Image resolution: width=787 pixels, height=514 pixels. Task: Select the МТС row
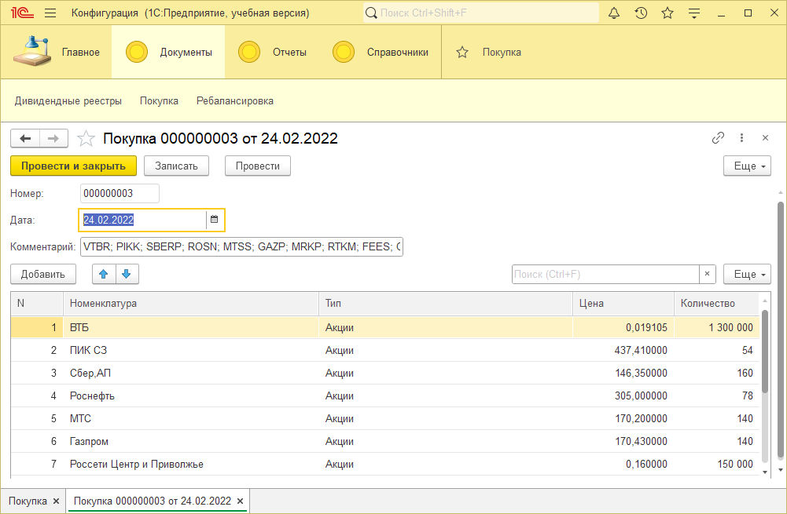point(385,418)
